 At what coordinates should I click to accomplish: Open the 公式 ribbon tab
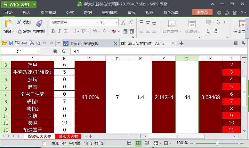pos(70,13)
